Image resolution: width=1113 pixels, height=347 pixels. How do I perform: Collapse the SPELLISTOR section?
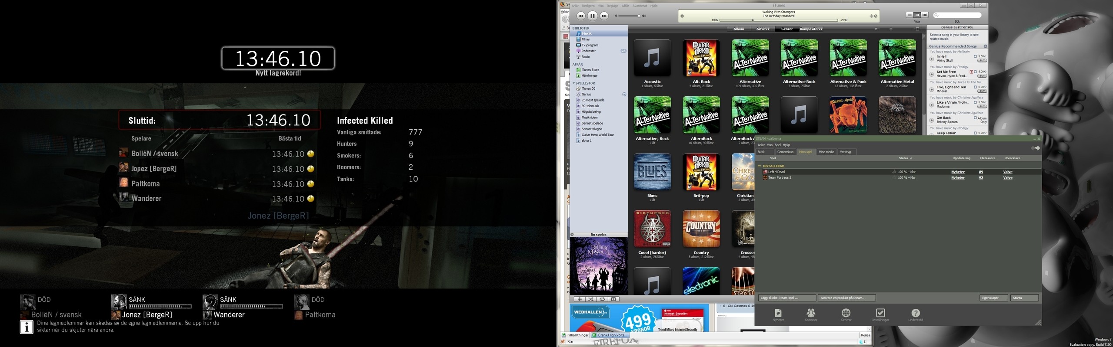pyautogui.click(x=573, y=83)
